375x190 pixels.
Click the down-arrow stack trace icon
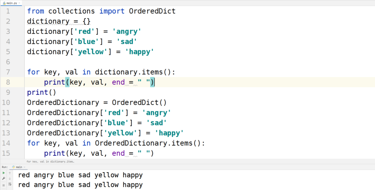click(10, 178)
